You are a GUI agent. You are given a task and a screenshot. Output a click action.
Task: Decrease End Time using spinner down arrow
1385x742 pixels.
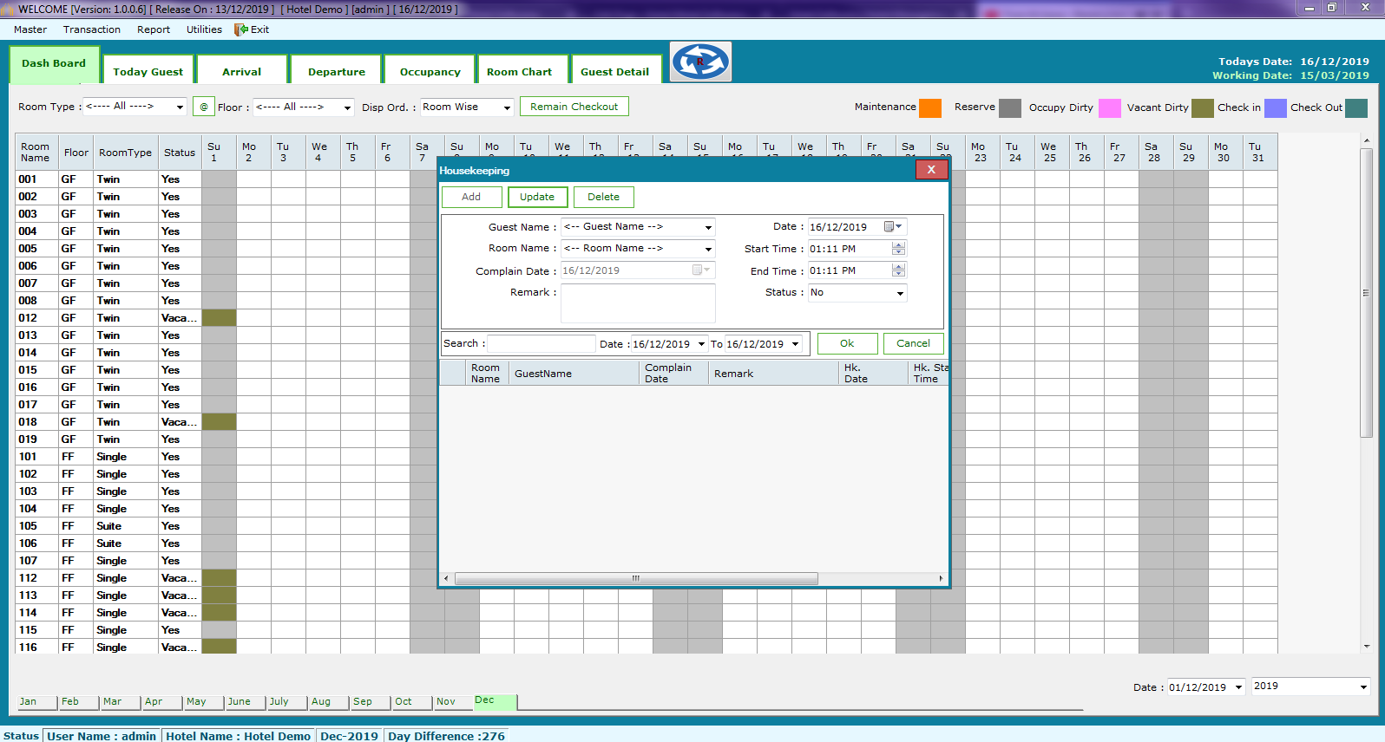(x=898, y=274)
